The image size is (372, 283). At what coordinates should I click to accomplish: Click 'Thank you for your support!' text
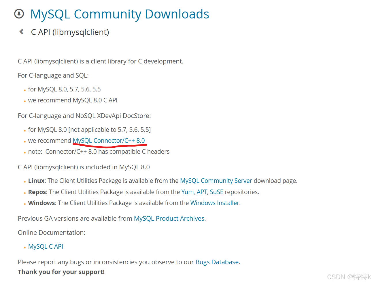61,272
